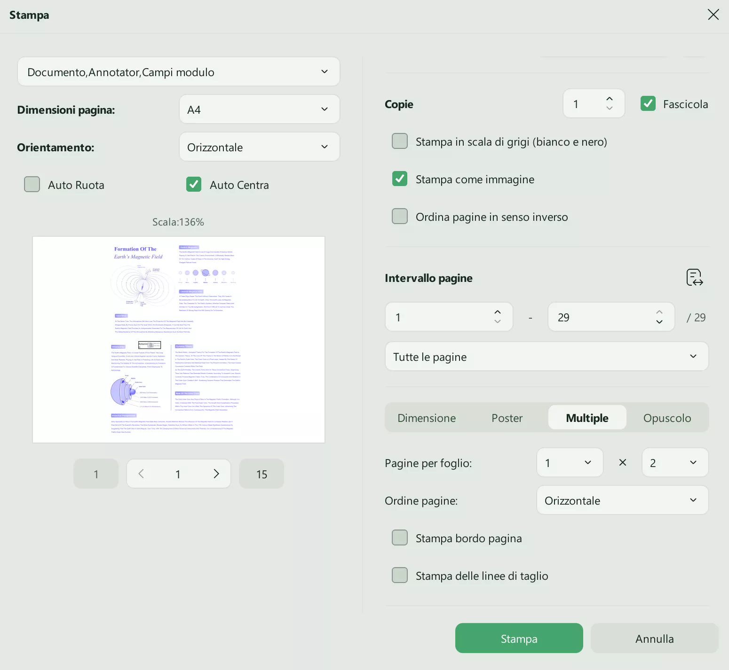The height and width of the screenshot is (670, 729).
Task: Close the Stampa dialog window
Action: click(x=713, y=15)
